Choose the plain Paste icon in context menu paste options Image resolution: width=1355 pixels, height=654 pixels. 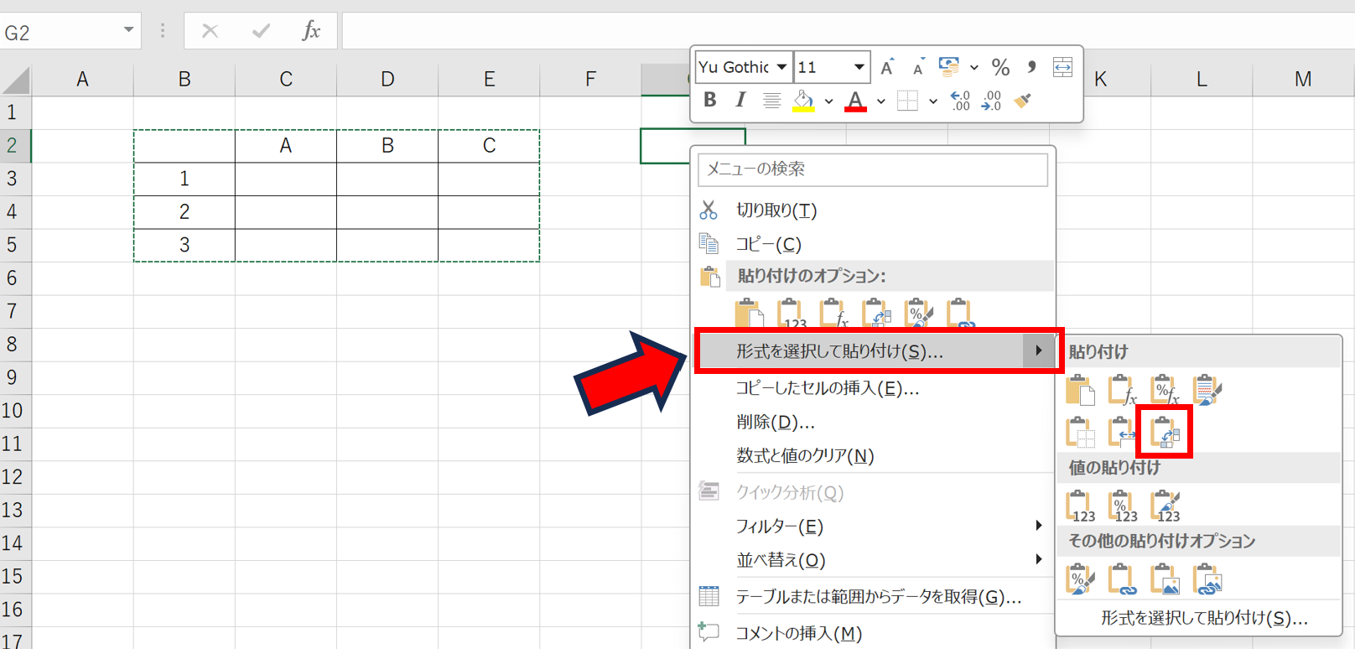[749, 313]
